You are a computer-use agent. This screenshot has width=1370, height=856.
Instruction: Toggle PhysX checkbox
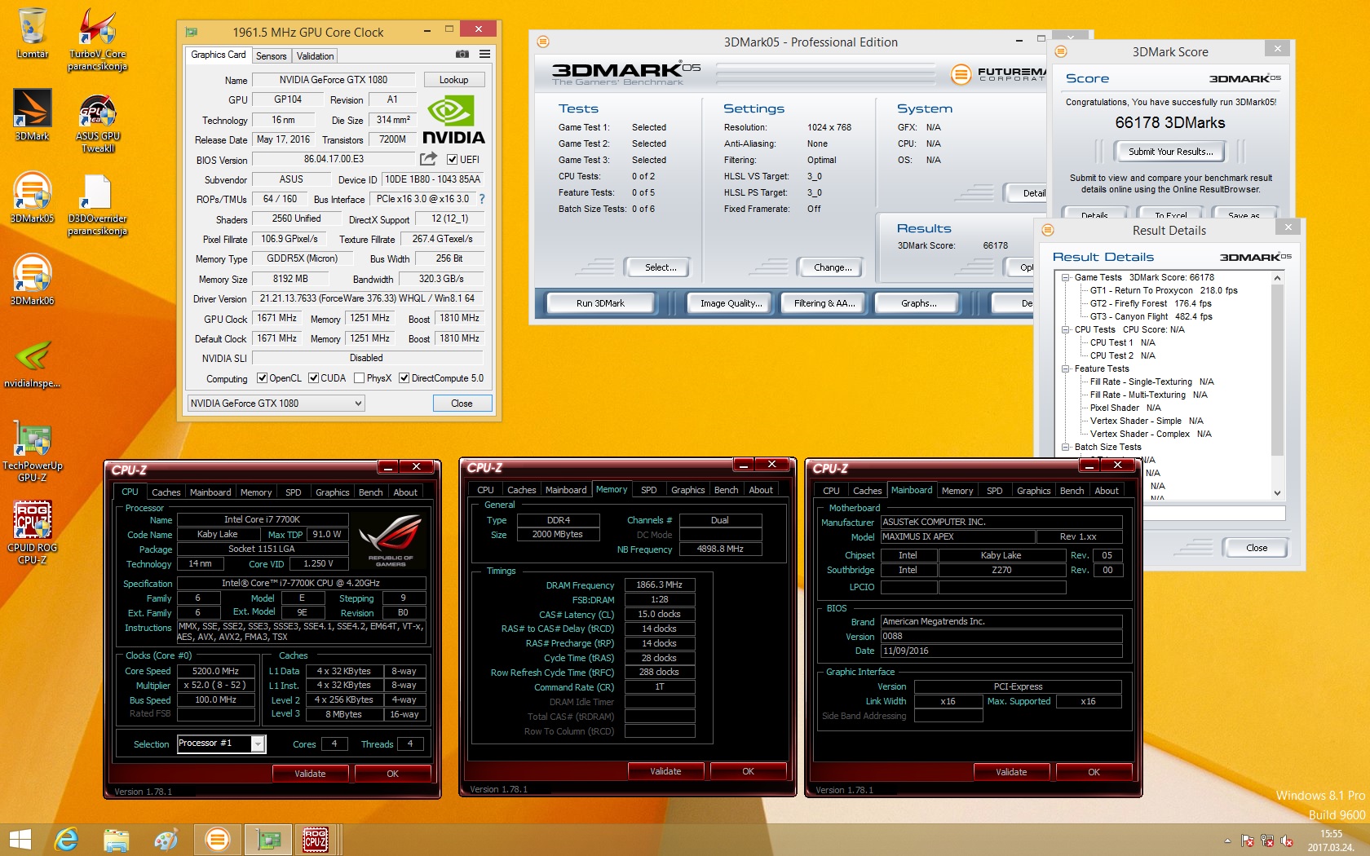click(x=359, y=378)
